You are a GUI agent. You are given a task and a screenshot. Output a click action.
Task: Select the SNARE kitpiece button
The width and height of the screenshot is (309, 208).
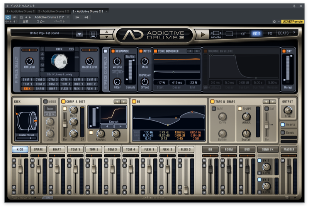click(x=40, y=88)
